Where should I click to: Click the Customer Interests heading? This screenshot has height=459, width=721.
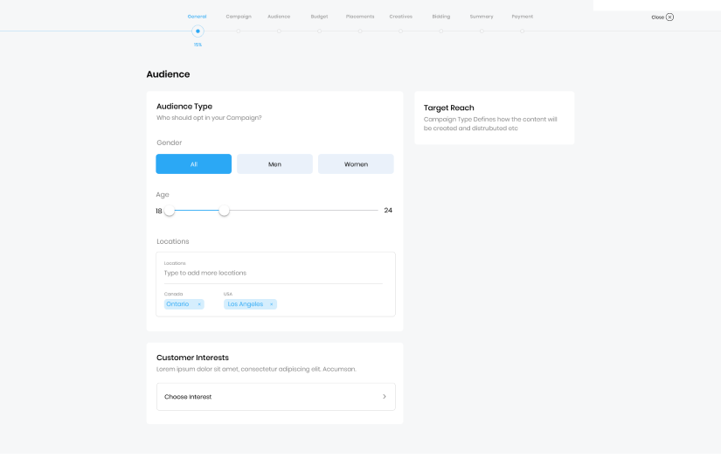pos(192,358)
